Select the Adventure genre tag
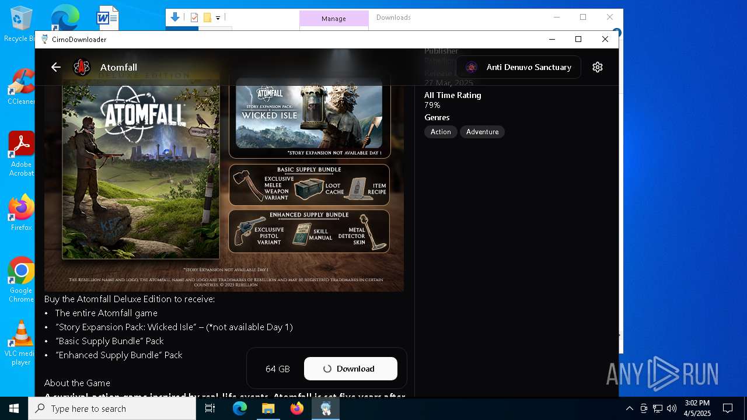The height and width of the screenshot is (420, 747). click(482, 132)
